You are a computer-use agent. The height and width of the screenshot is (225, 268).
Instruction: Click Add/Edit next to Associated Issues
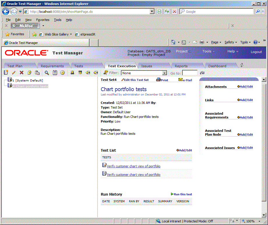245,148
